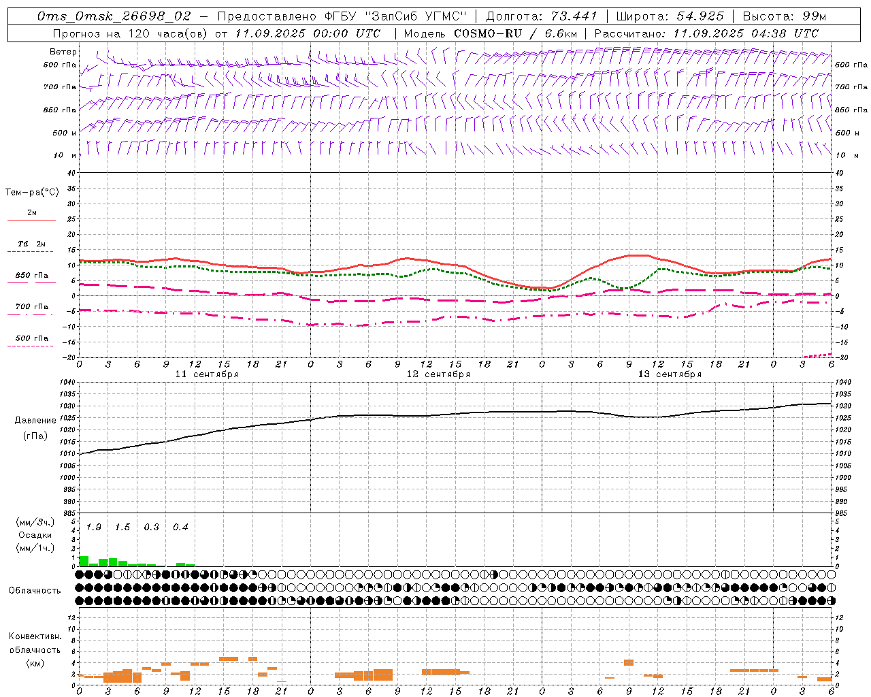This screenshot has height=697, width=871.
Task: Click the "Давление" pressure panel label
Action: click(35, 421)
